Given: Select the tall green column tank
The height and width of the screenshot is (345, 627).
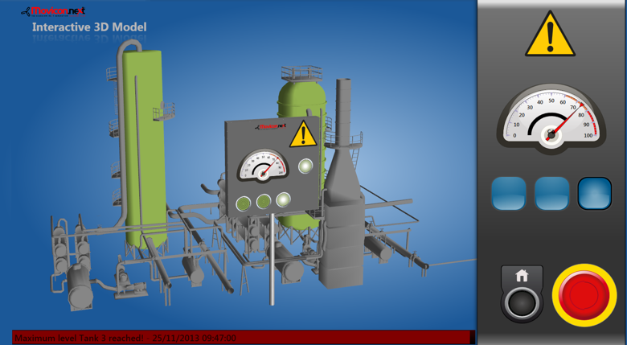Looking at the screenshot, I should coord(145,145).
